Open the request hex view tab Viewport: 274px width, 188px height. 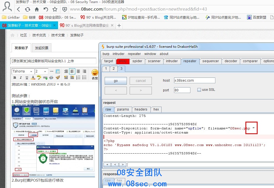point(156,109)
